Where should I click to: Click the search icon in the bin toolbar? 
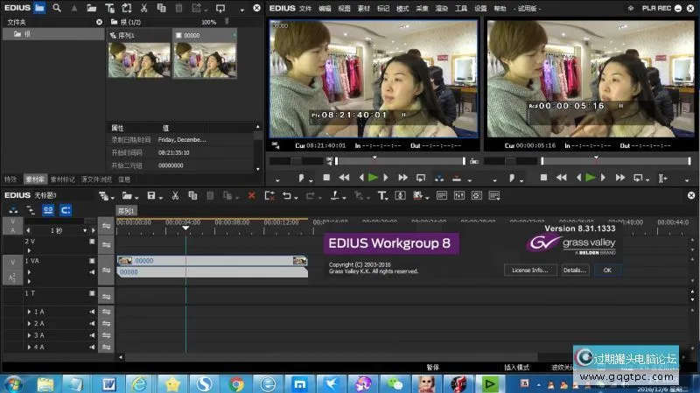[x=57, y=8]
